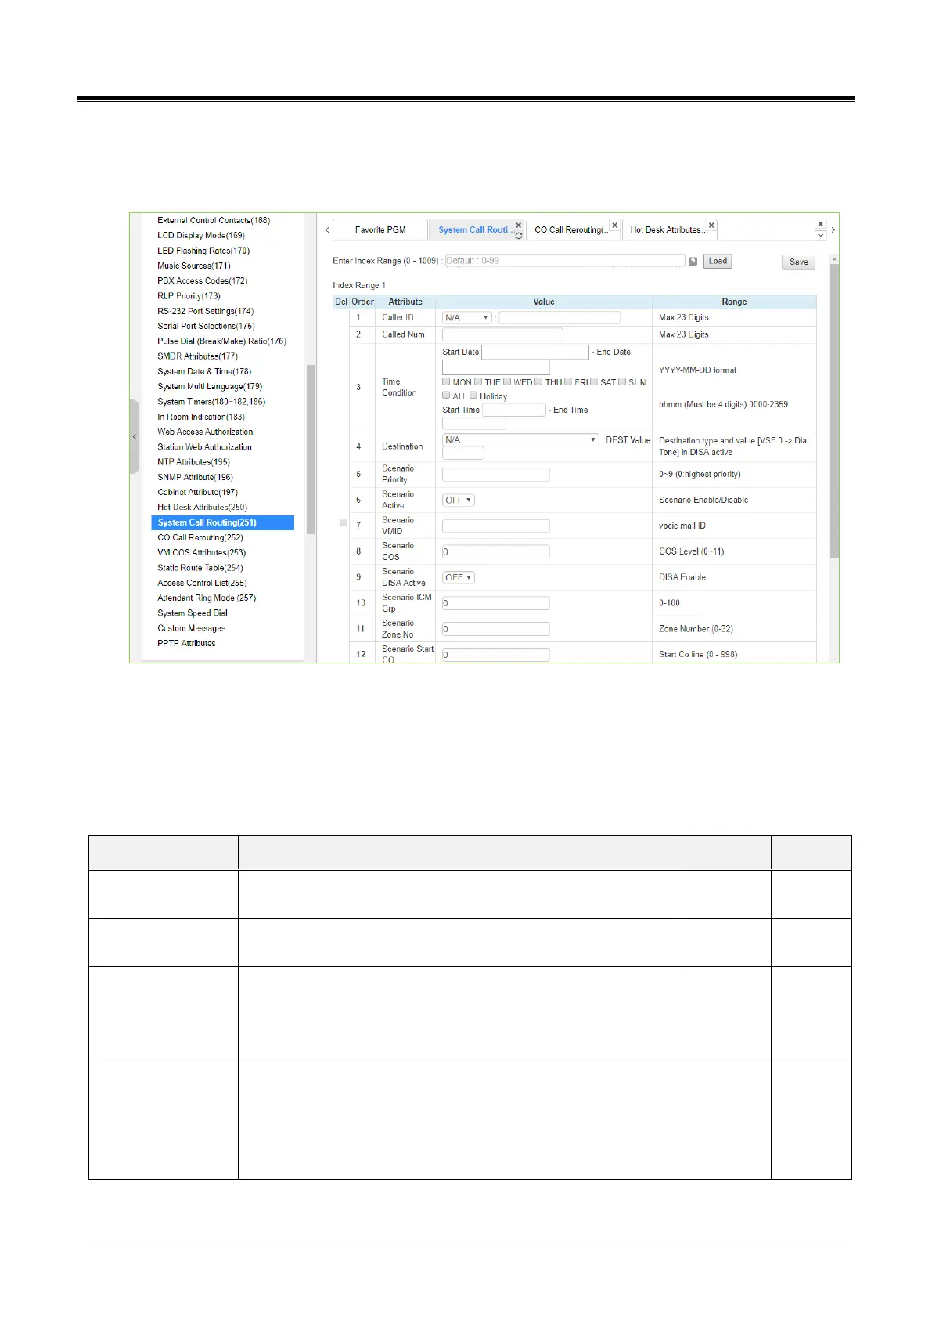Click the index range help icon
This screenshot has width=932, height=1319.
point(693,262)
